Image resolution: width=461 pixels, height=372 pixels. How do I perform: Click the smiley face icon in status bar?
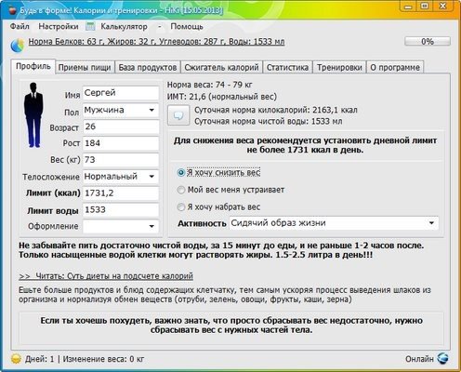[16, 359]
